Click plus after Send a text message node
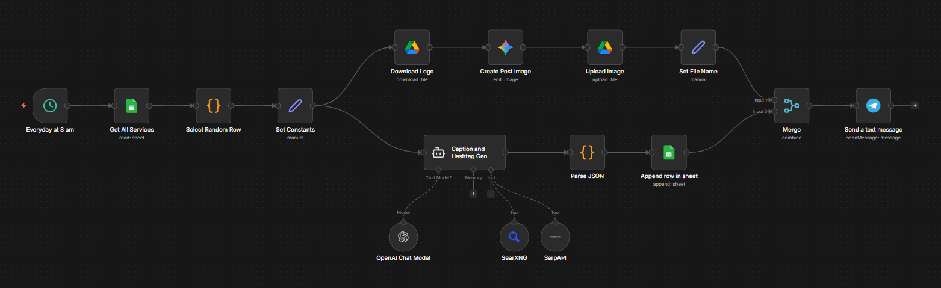The width and height of the screenshot is (941, 288). [915, 105]
